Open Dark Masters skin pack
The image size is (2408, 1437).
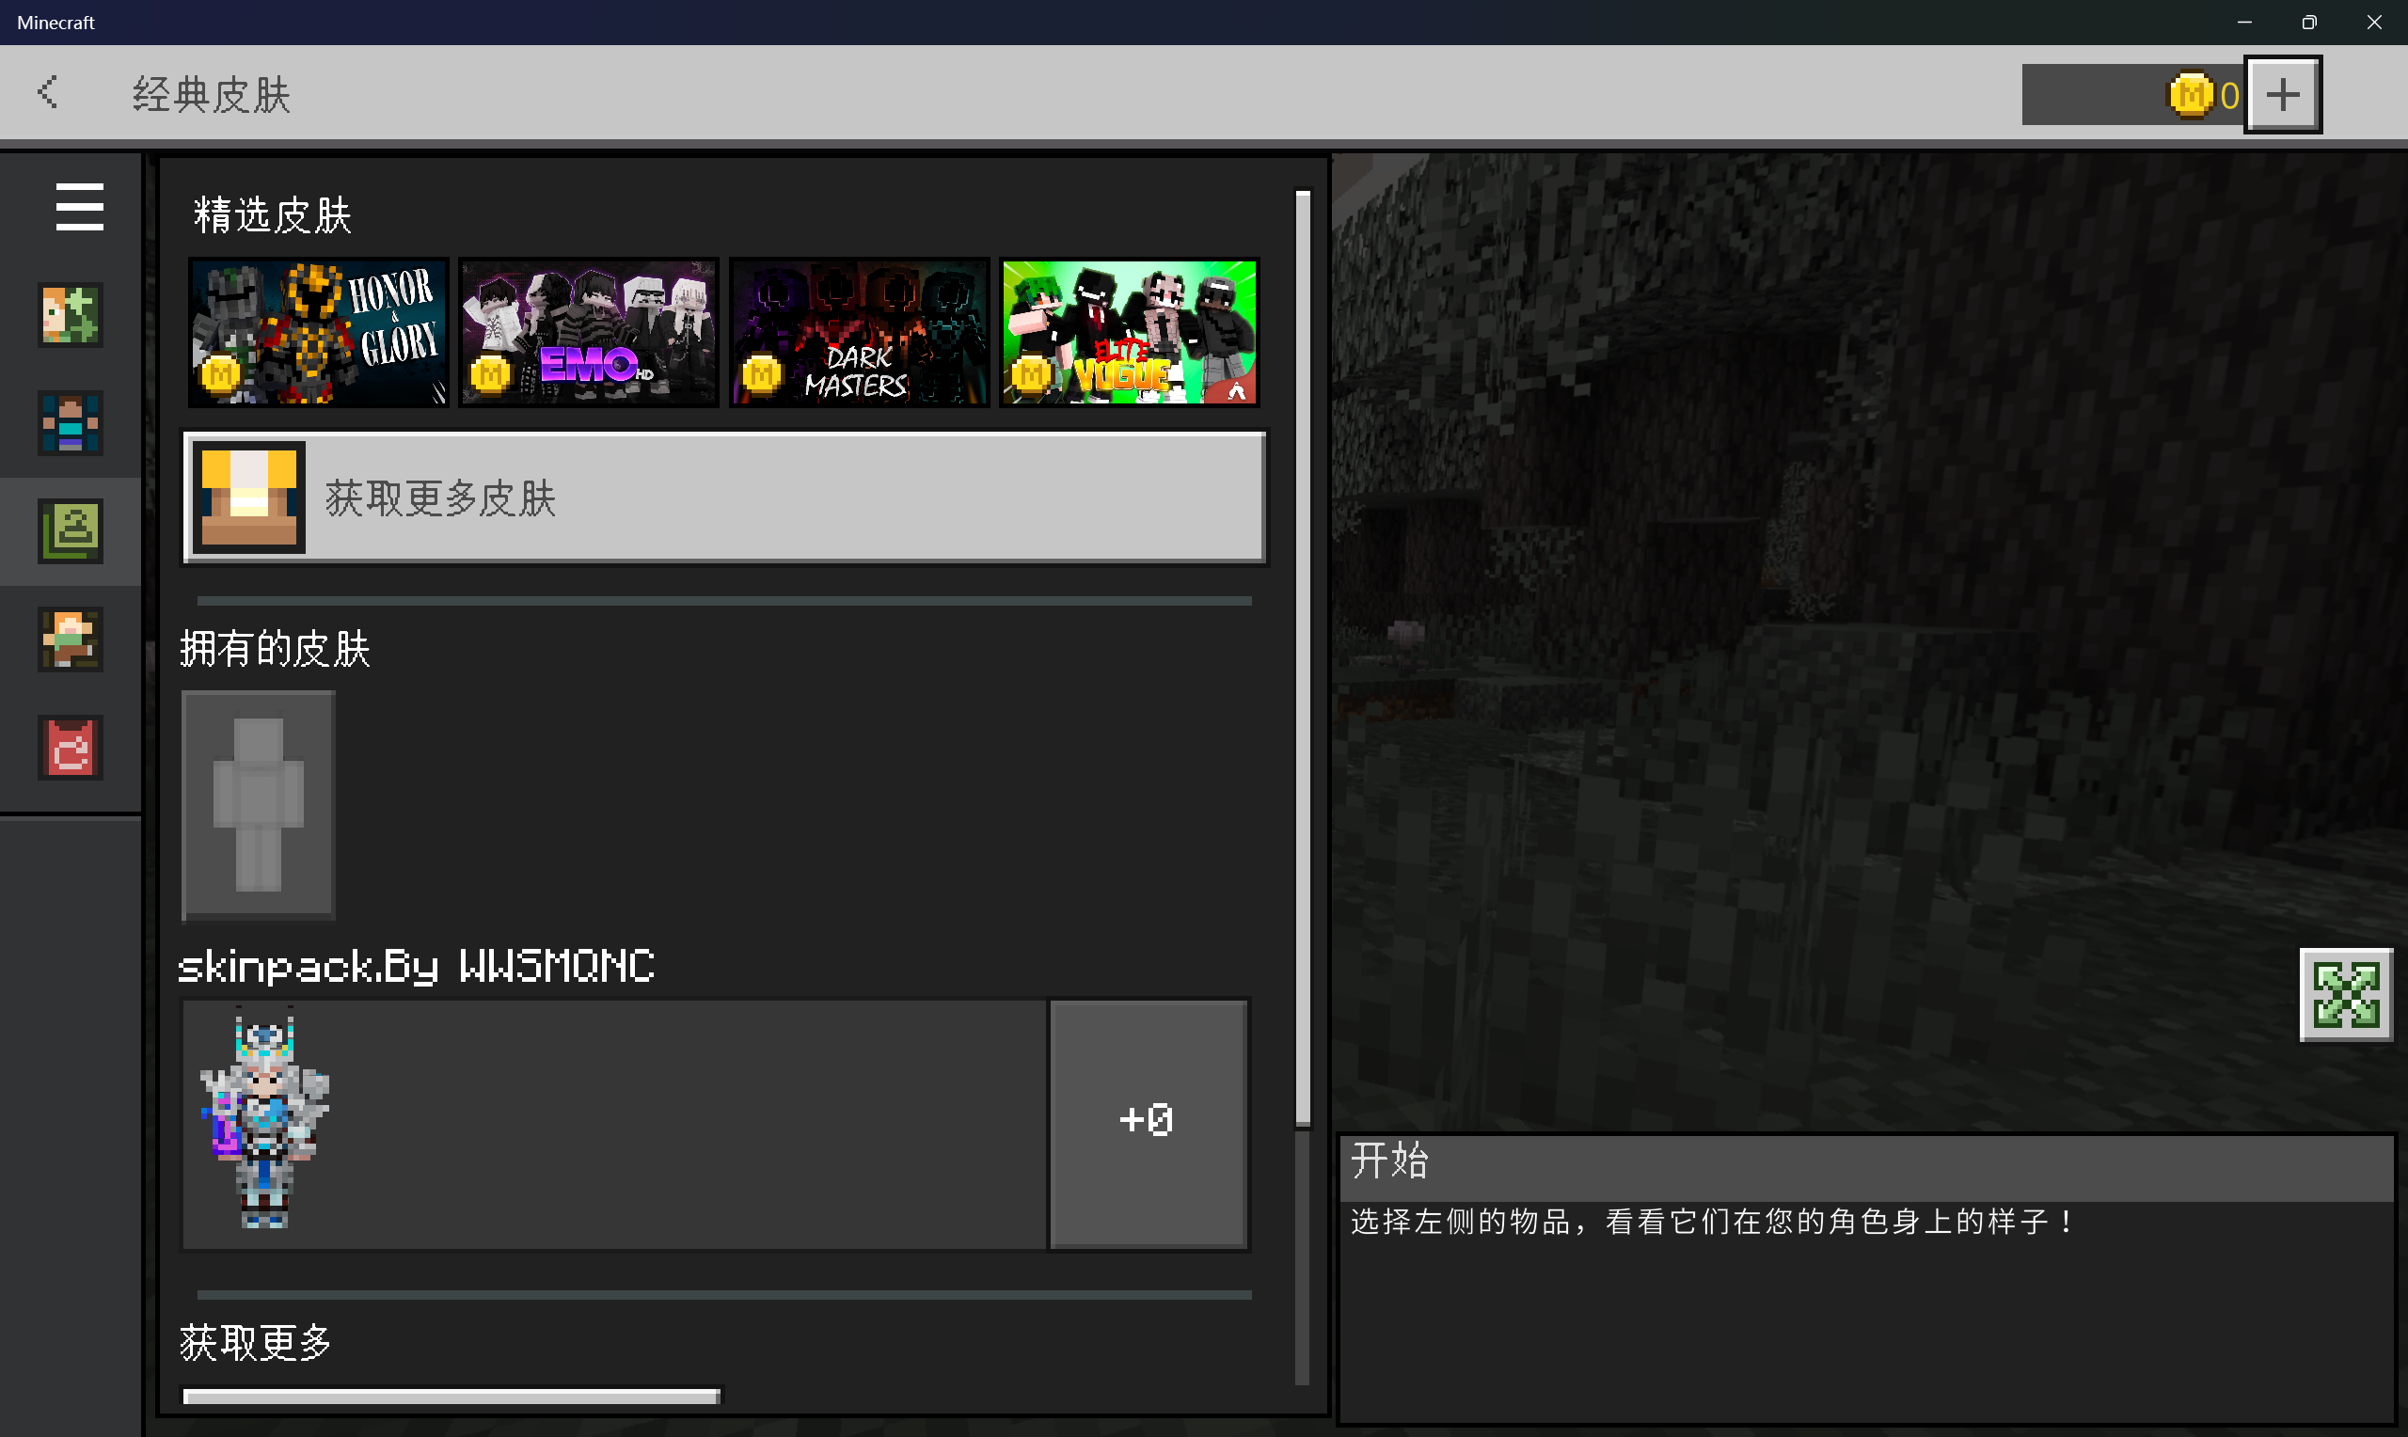[859, 332]
